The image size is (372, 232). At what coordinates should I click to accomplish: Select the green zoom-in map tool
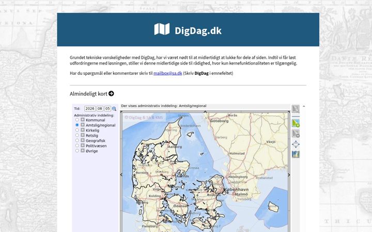[296, 123]
